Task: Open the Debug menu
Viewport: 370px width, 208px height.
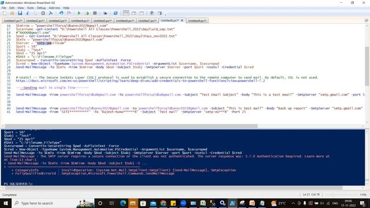Action: (x=41, y=8)
